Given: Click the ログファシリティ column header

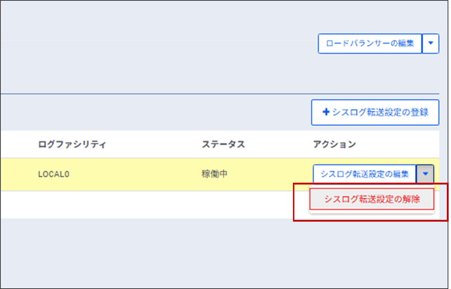Looking at the screenshot, I should click(72, 144).
